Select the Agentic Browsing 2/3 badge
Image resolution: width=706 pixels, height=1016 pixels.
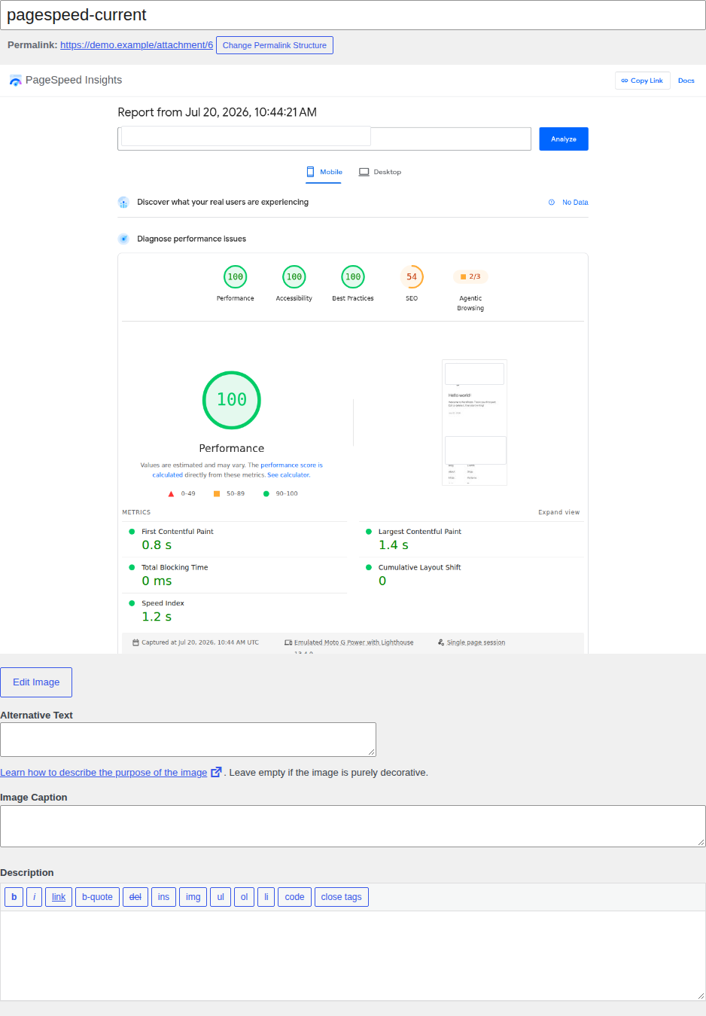(x=470, y=276)
